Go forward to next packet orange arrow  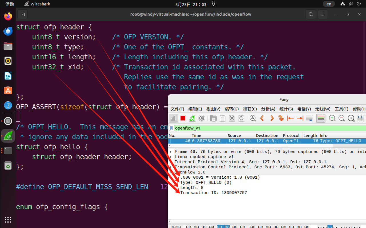point(272,118)
